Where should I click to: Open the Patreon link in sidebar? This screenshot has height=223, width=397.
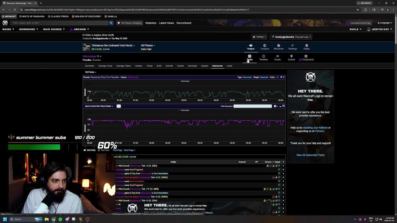coord(319,131)
